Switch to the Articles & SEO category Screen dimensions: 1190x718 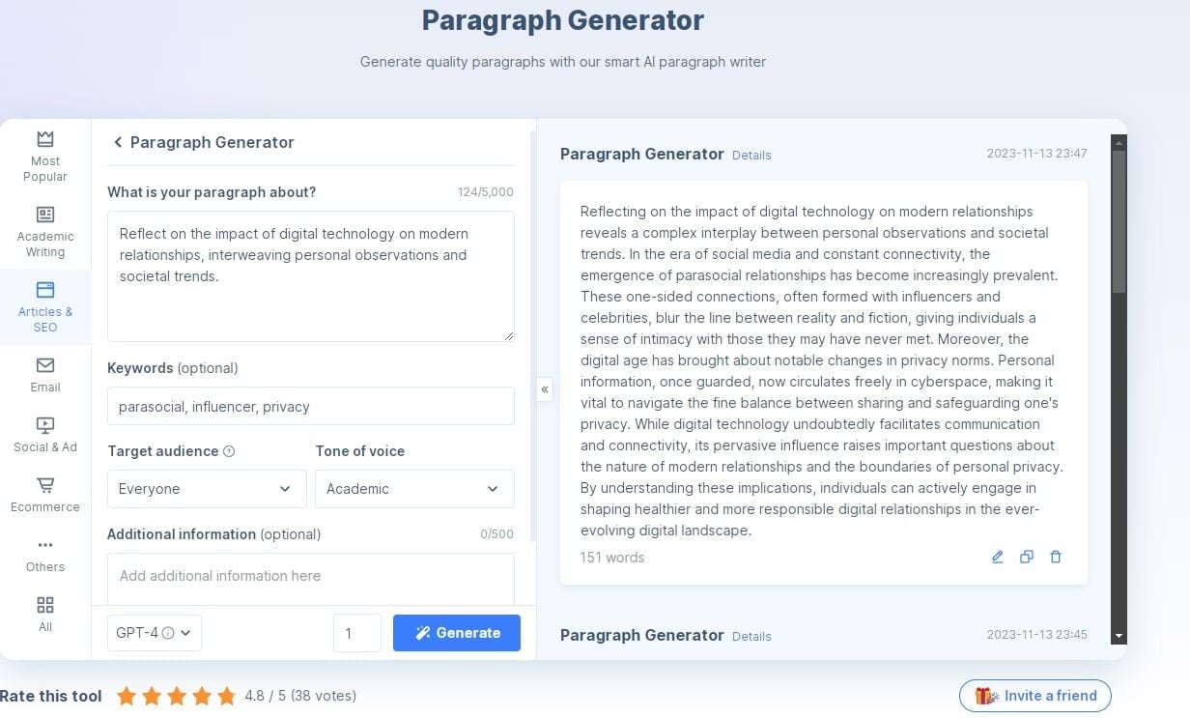point(45,306)
